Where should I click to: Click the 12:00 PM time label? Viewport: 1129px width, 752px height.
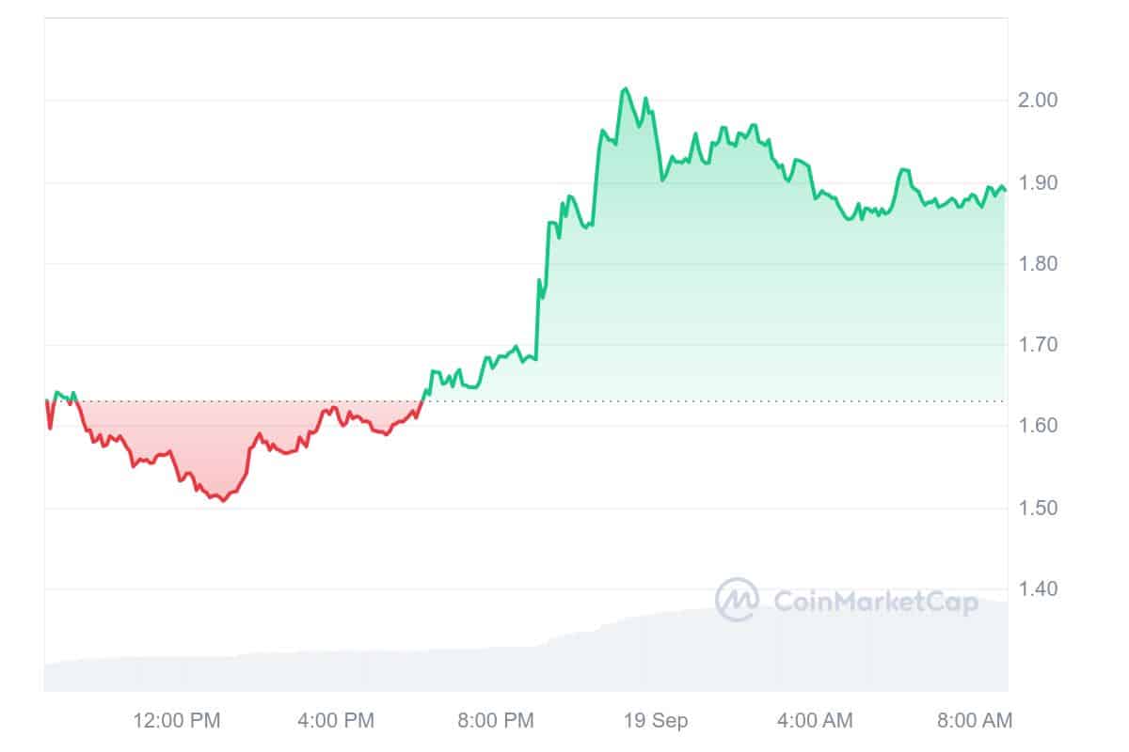[x=177, y=721]
